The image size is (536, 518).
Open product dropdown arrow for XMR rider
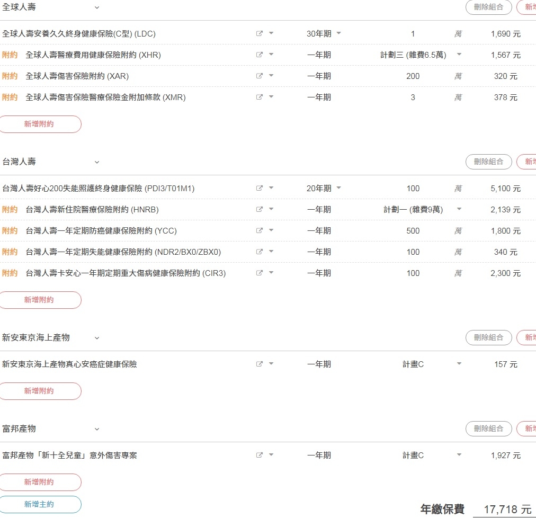(271, 97)
